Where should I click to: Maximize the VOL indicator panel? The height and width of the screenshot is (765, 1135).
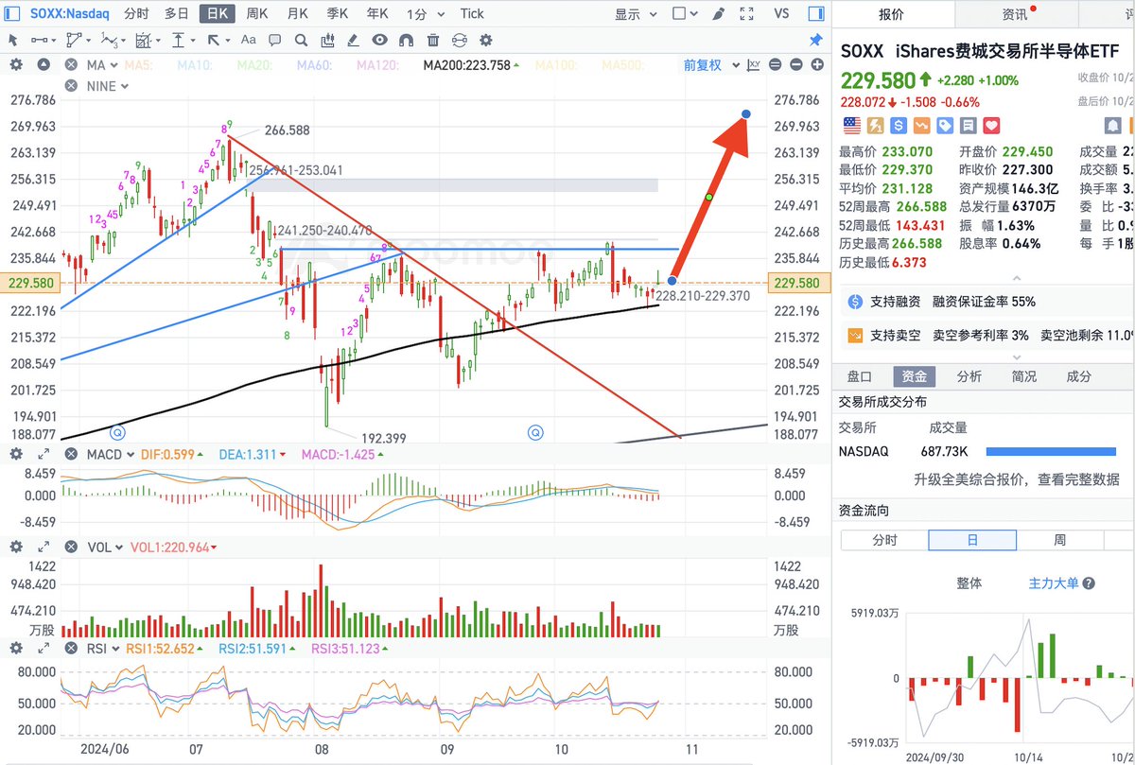pyautogui.click(x=44, y=547)
